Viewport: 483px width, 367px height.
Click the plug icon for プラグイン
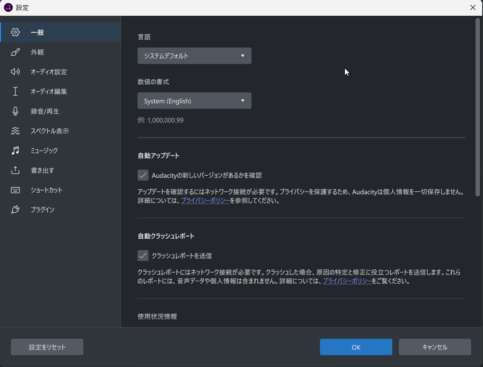[x=15, y=210]
